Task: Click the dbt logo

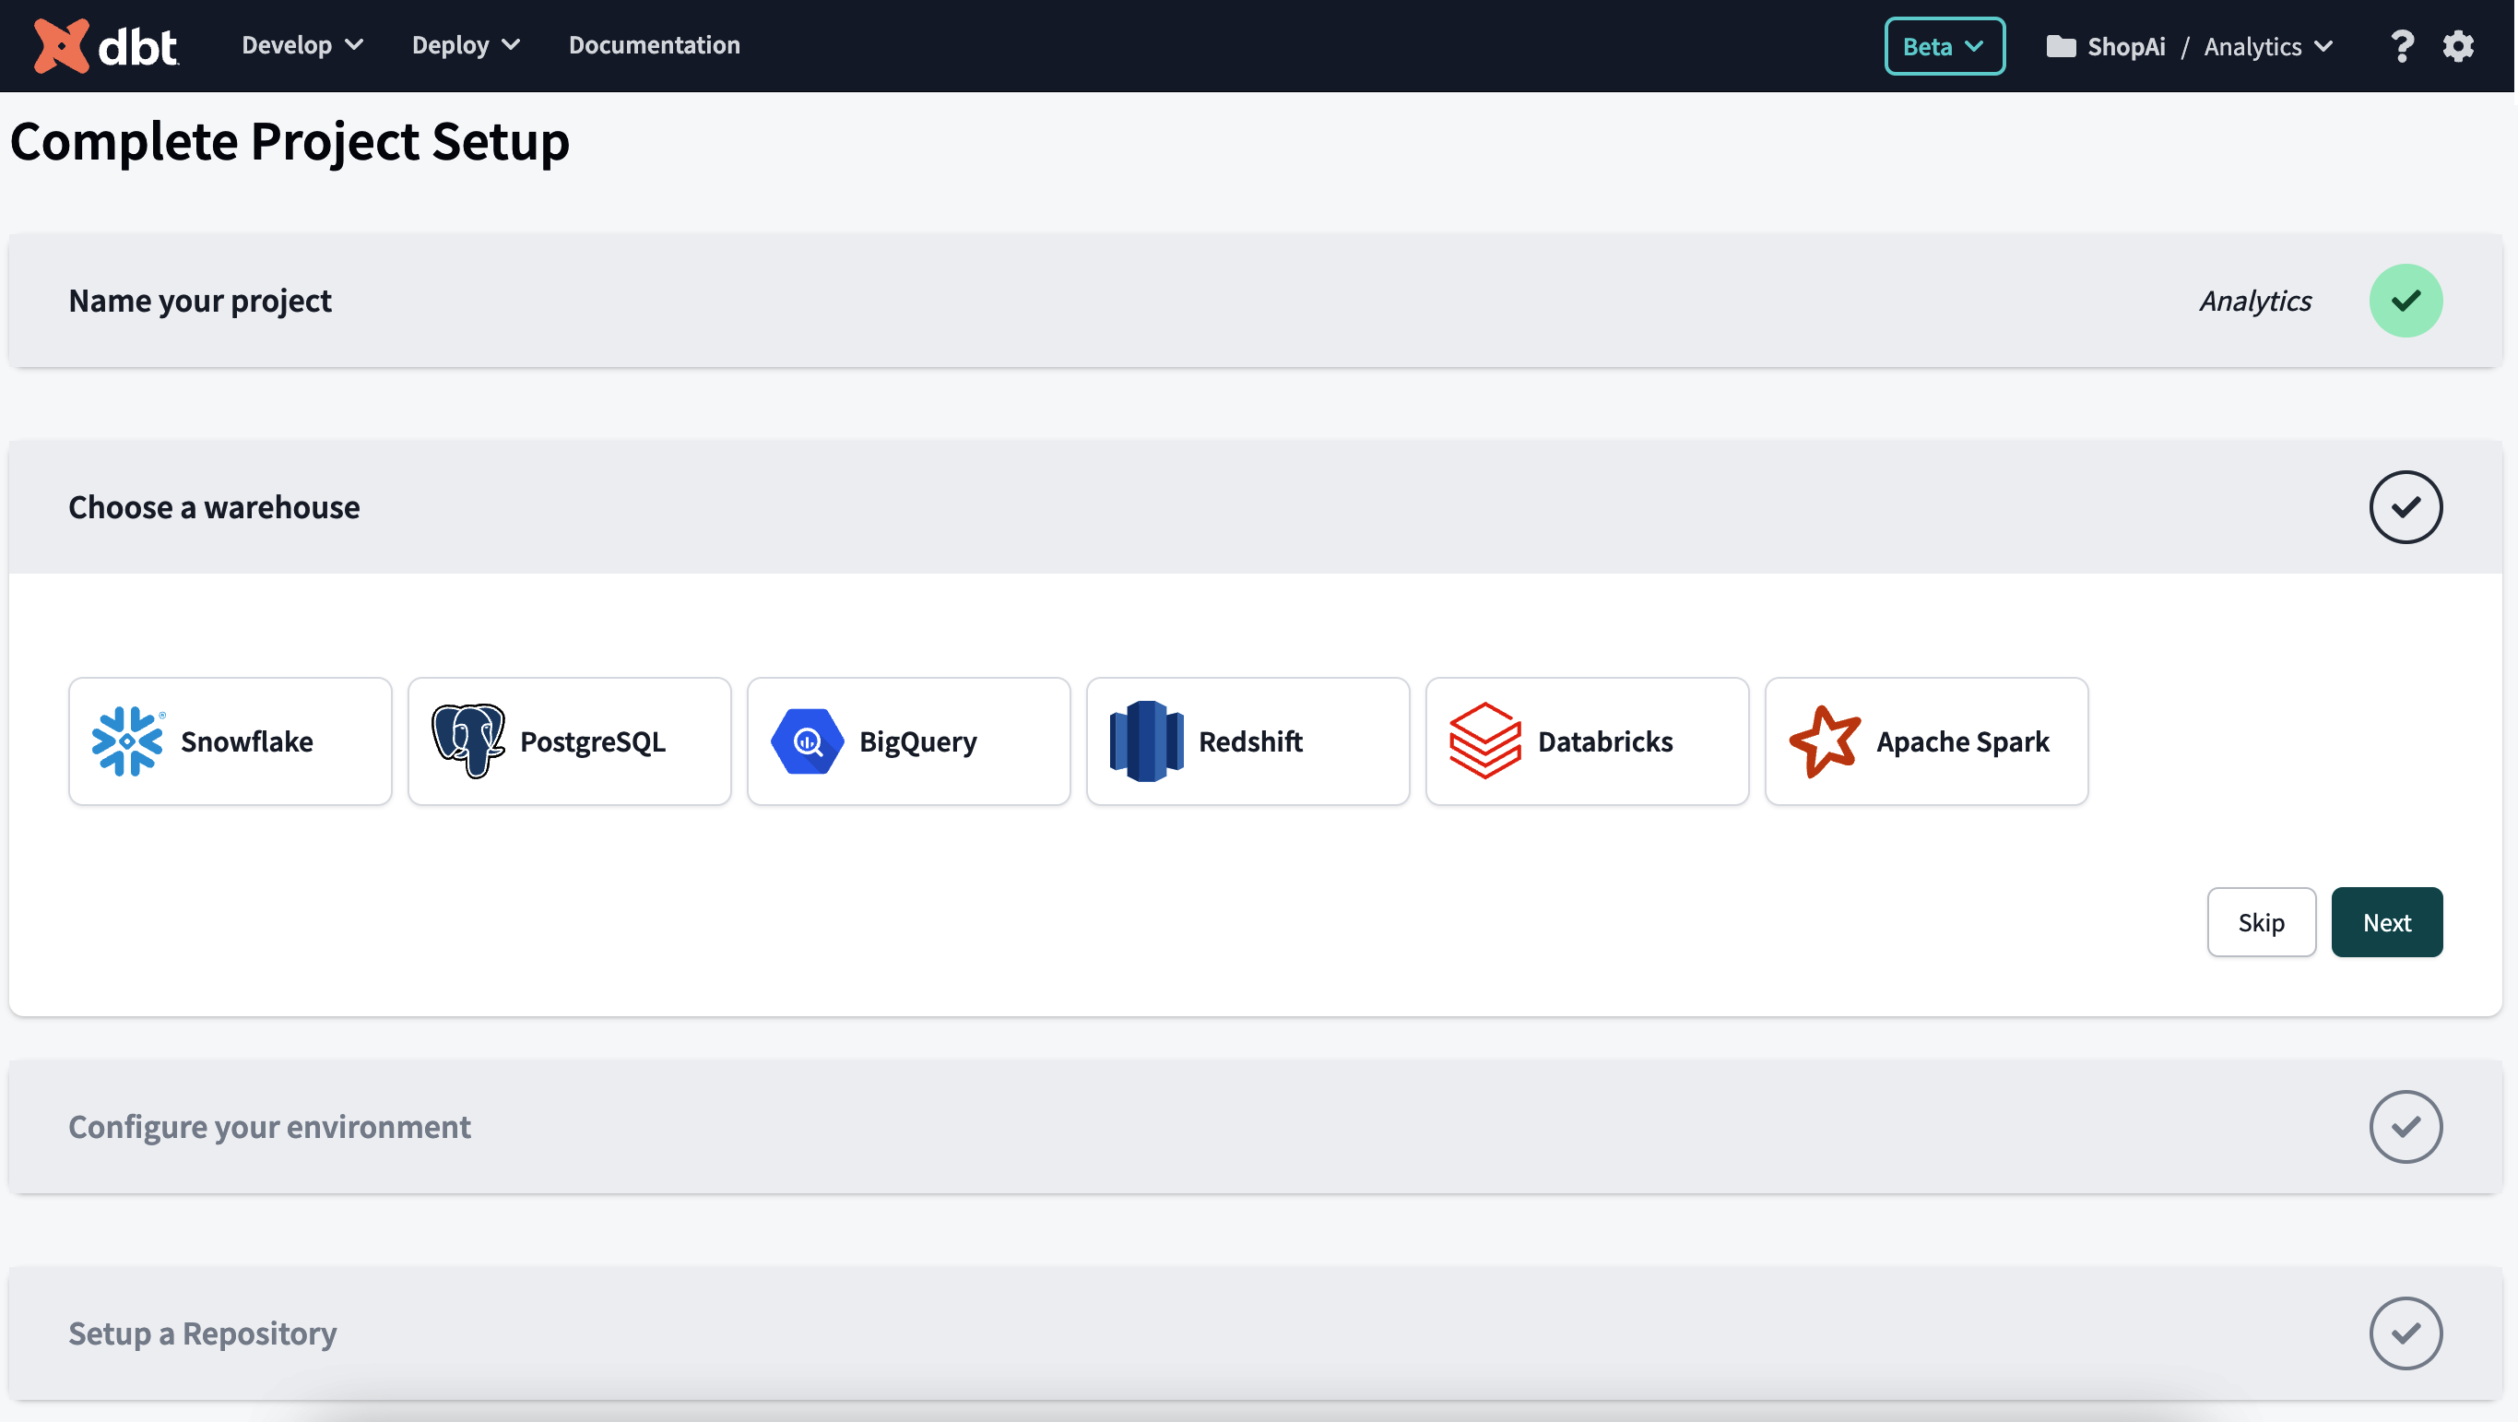Action: tap(105, 46)
